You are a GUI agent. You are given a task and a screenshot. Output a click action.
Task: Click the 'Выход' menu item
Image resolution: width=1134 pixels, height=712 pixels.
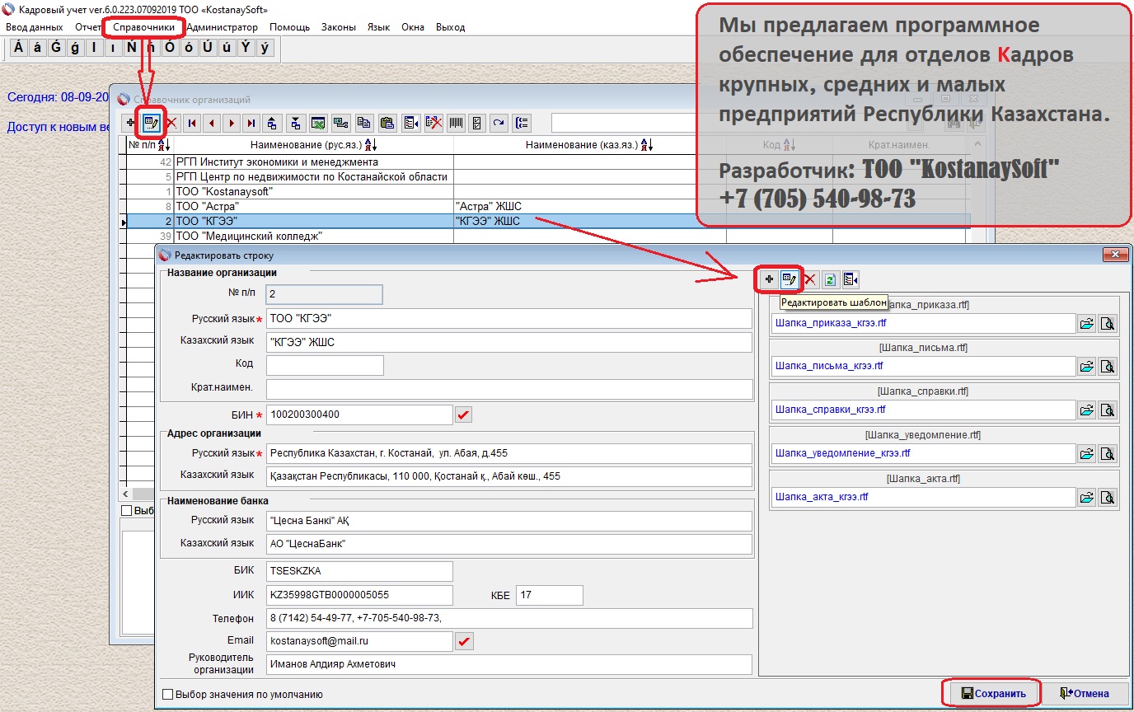point(450,27)
